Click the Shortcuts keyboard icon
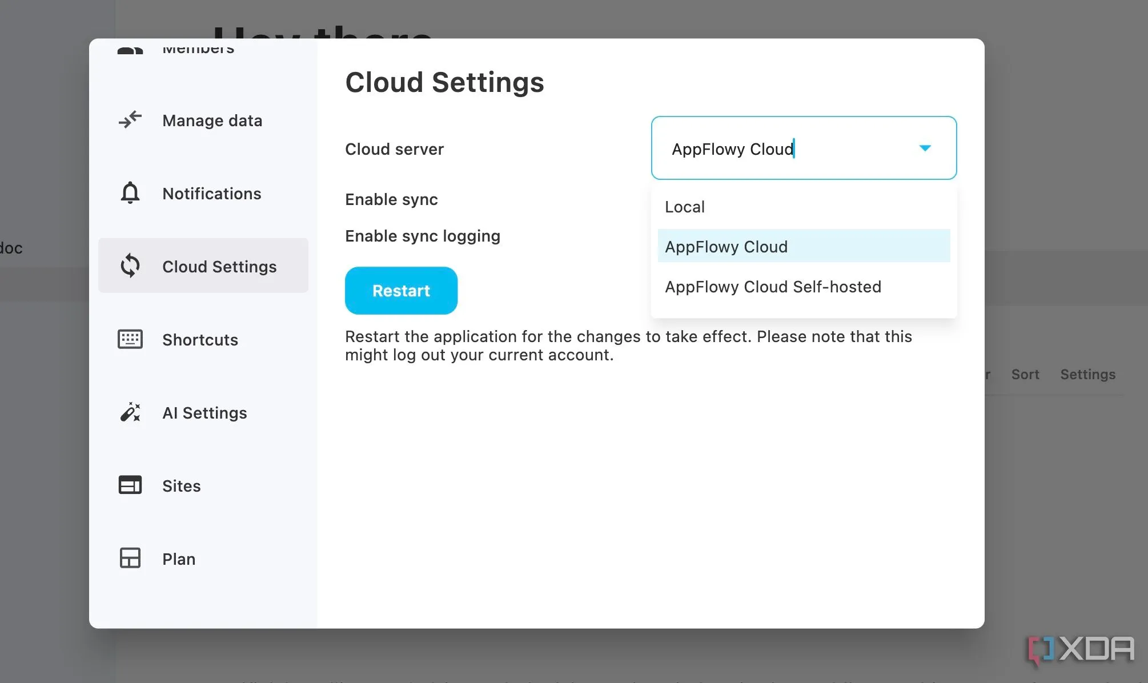 point(130,339)
